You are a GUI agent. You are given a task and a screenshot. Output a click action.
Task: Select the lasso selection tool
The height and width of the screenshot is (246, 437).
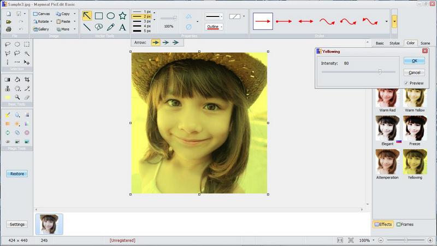tap(8, 44)
